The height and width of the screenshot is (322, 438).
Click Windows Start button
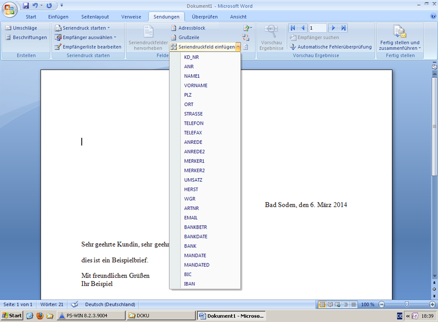(11, 315)
